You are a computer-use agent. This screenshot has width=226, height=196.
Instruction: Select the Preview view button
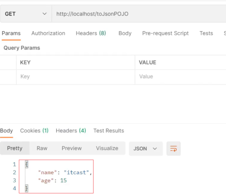pyautogui.click(x=71, y=148)
